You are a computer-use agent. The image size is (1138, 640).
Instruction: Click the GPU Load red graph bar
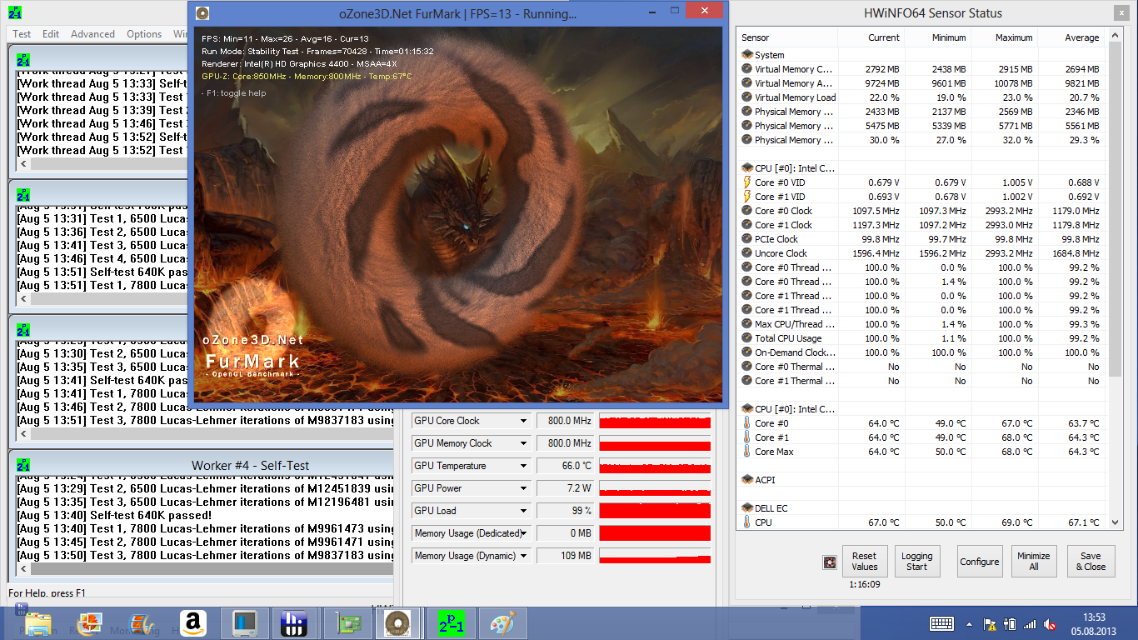pyautogui.click(x=655, y=511)
